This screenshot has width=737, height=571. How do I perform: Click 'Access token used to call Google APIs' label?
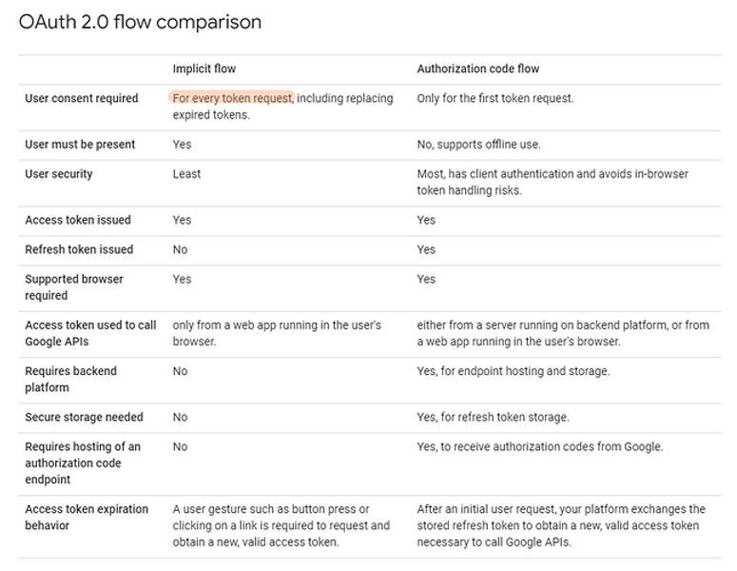click(90, 333)
